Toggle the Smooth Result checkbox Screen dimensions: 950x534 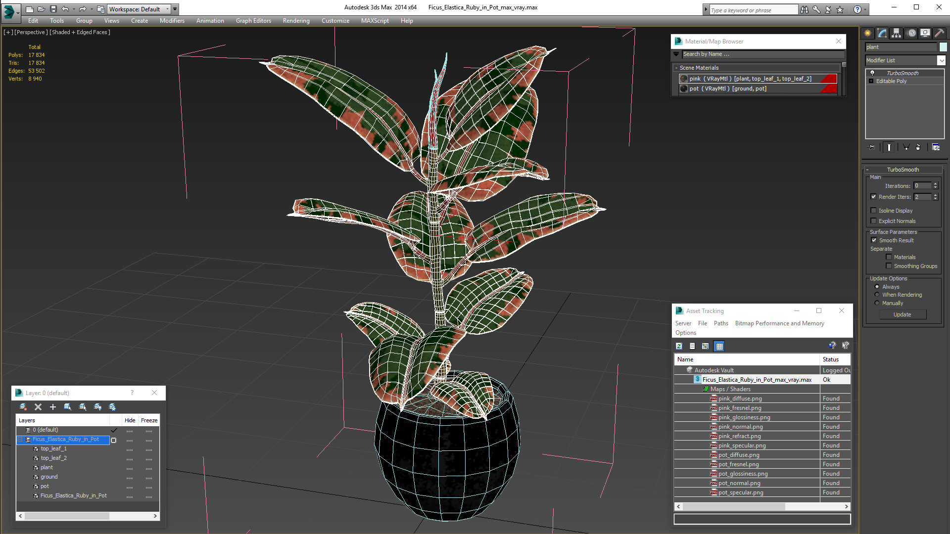pyautogui.click(x=874, y=240)
